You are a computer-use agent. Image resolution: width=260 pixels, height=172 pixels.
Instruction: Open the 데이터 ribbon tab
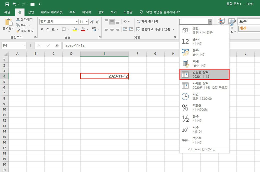pyautogui.click(x=87, y=12)
